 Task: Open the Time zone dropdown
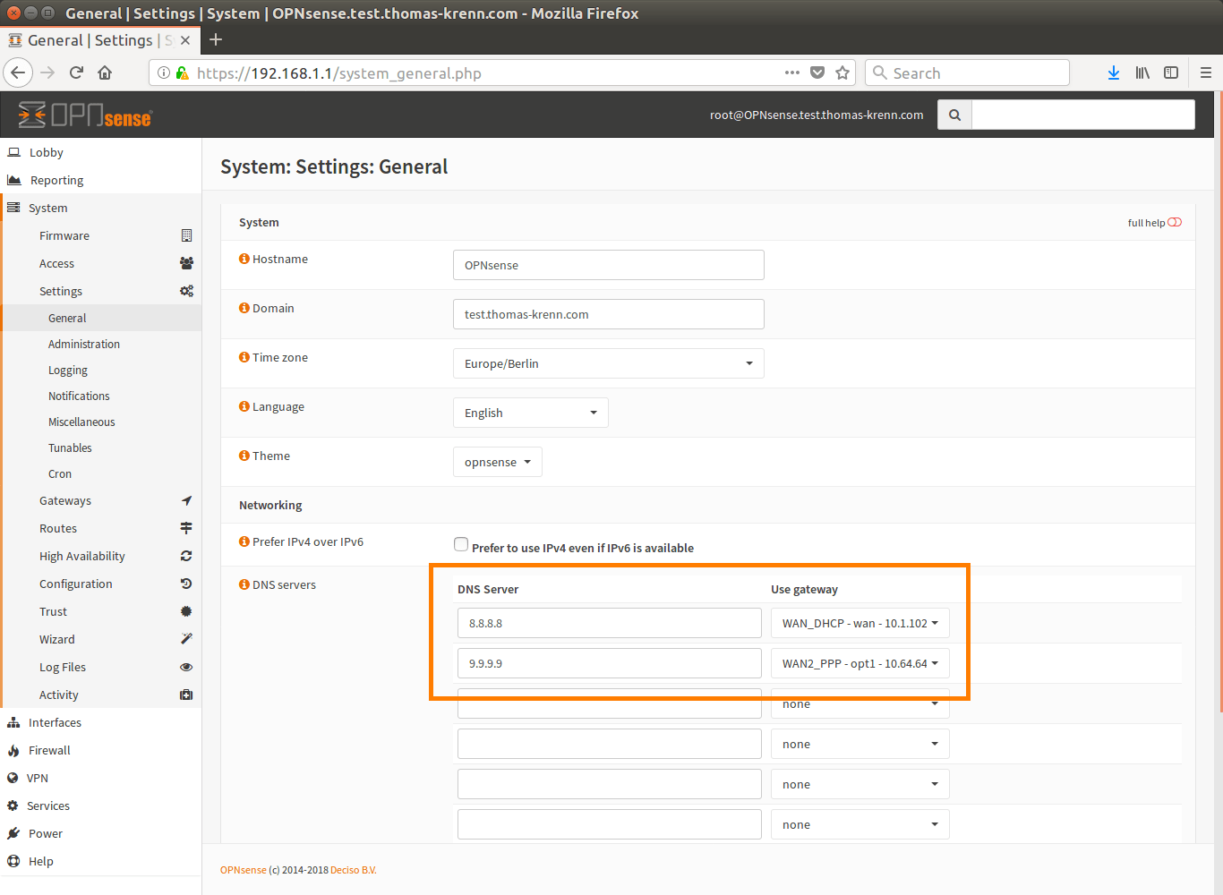click(x=608, y=363)
